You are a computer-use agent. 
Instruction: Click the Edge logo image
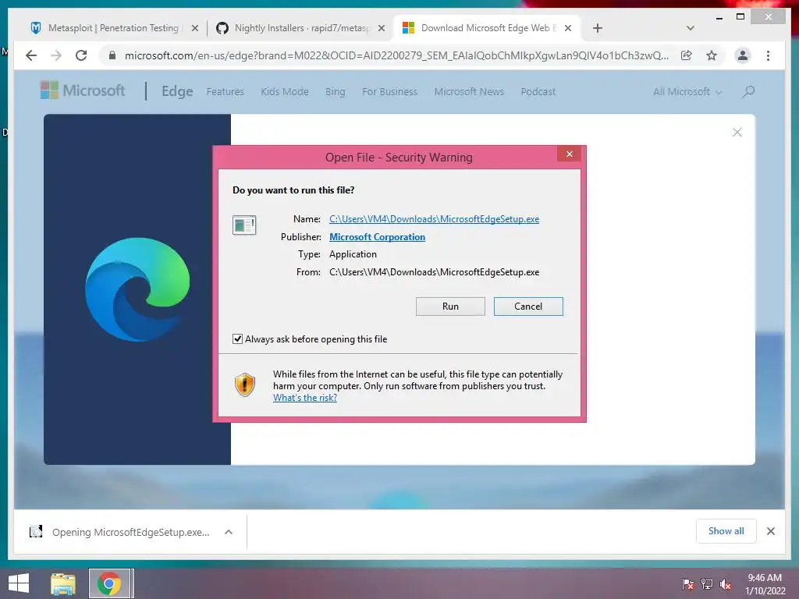click(x=137, y=289)
